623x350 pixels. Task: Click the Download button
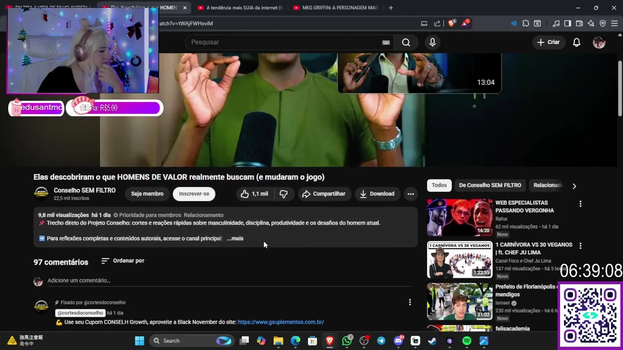pyautogui.click(x=377, y=194)
